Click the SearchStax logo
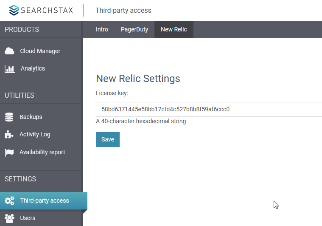The height and width of the screenshot is (226, 322). (41, 10)
